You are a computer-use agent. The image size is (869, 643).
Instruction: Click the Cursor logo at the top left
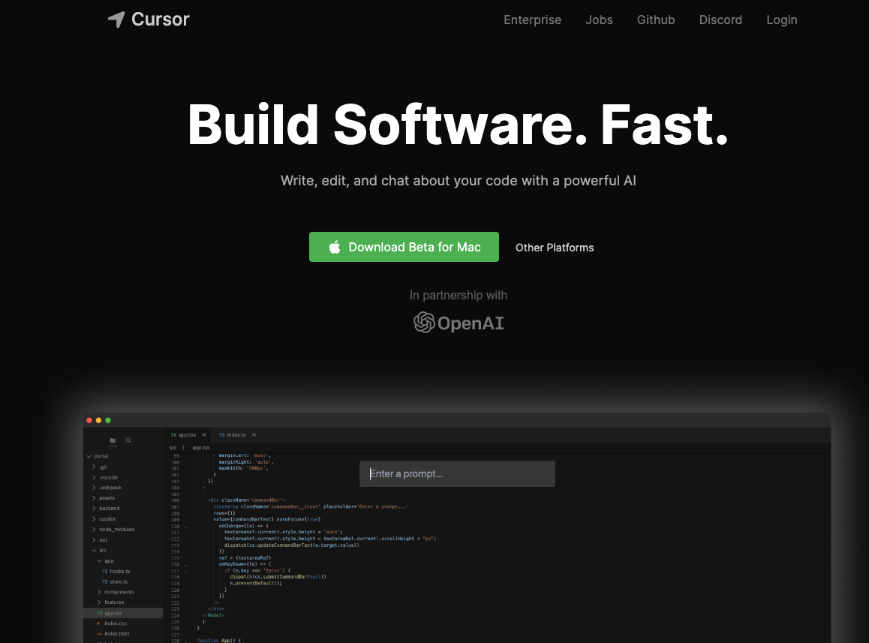coord(148,19)
